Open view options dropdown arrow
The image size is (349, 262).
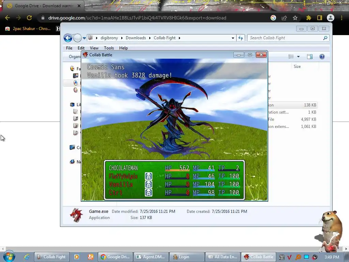[298, 57]
